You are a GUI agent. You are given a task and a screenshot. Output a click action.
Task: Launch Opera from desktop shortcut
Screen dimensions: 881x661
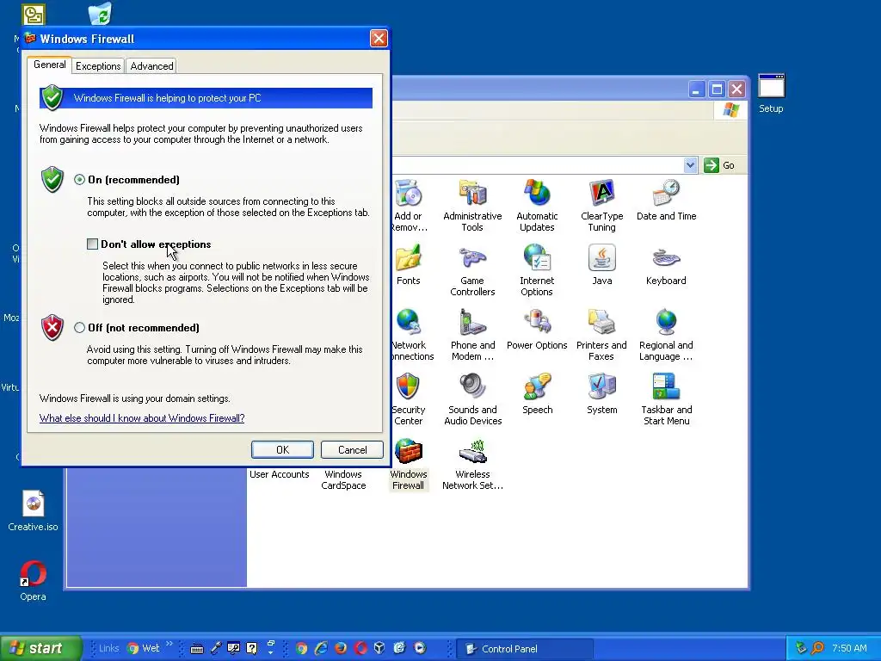coord(34,581)
